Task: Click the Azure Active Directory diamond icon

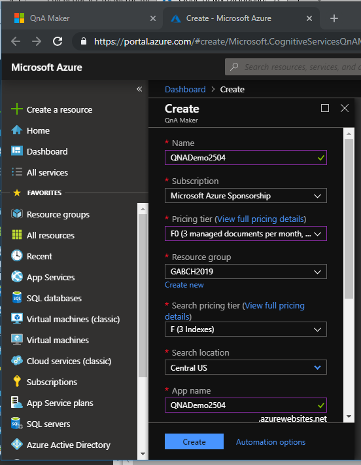Action: [17, 445]
